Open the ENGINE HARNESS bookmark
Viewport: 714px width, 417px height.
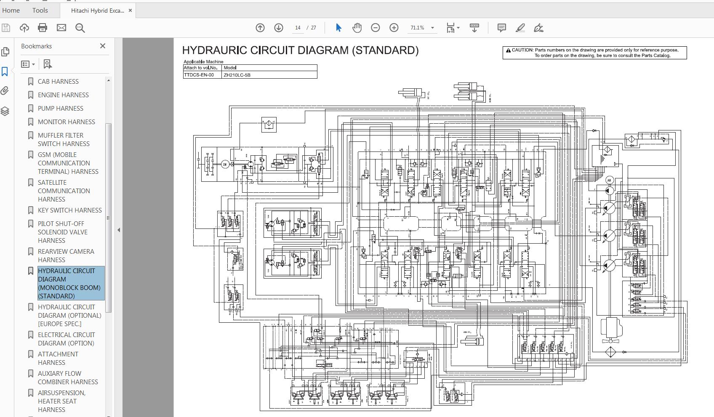(x=63, y=95)
